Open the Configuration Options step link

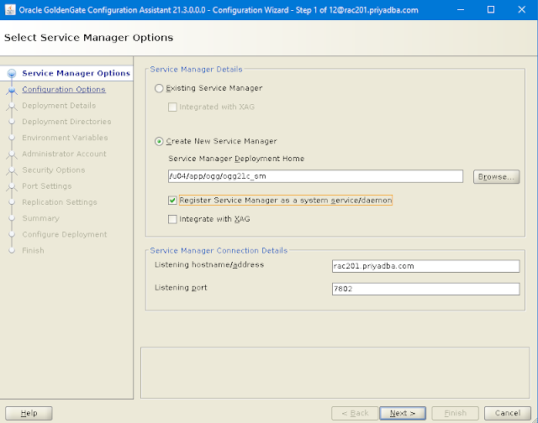63,90
